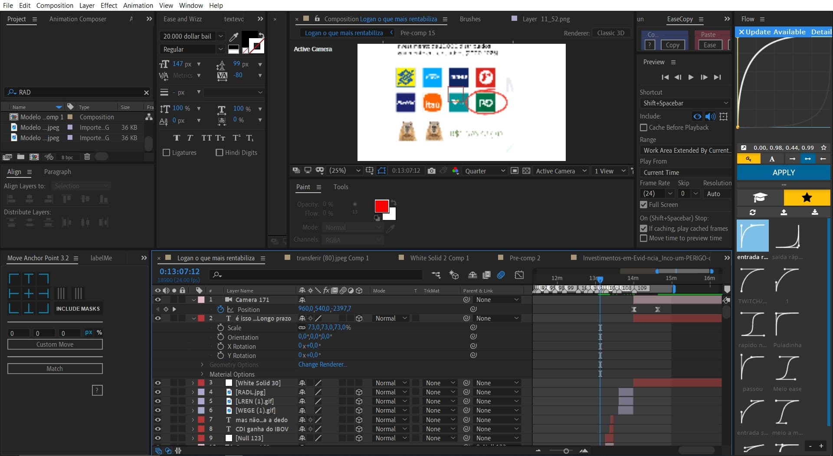Adjust the timeline zoom slider
The width and height of the screenshot is (833, 456).
coord(566,451)
